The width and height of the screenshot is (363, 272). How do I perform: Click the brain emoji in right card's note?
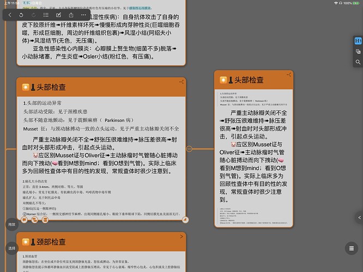[281, 160]
